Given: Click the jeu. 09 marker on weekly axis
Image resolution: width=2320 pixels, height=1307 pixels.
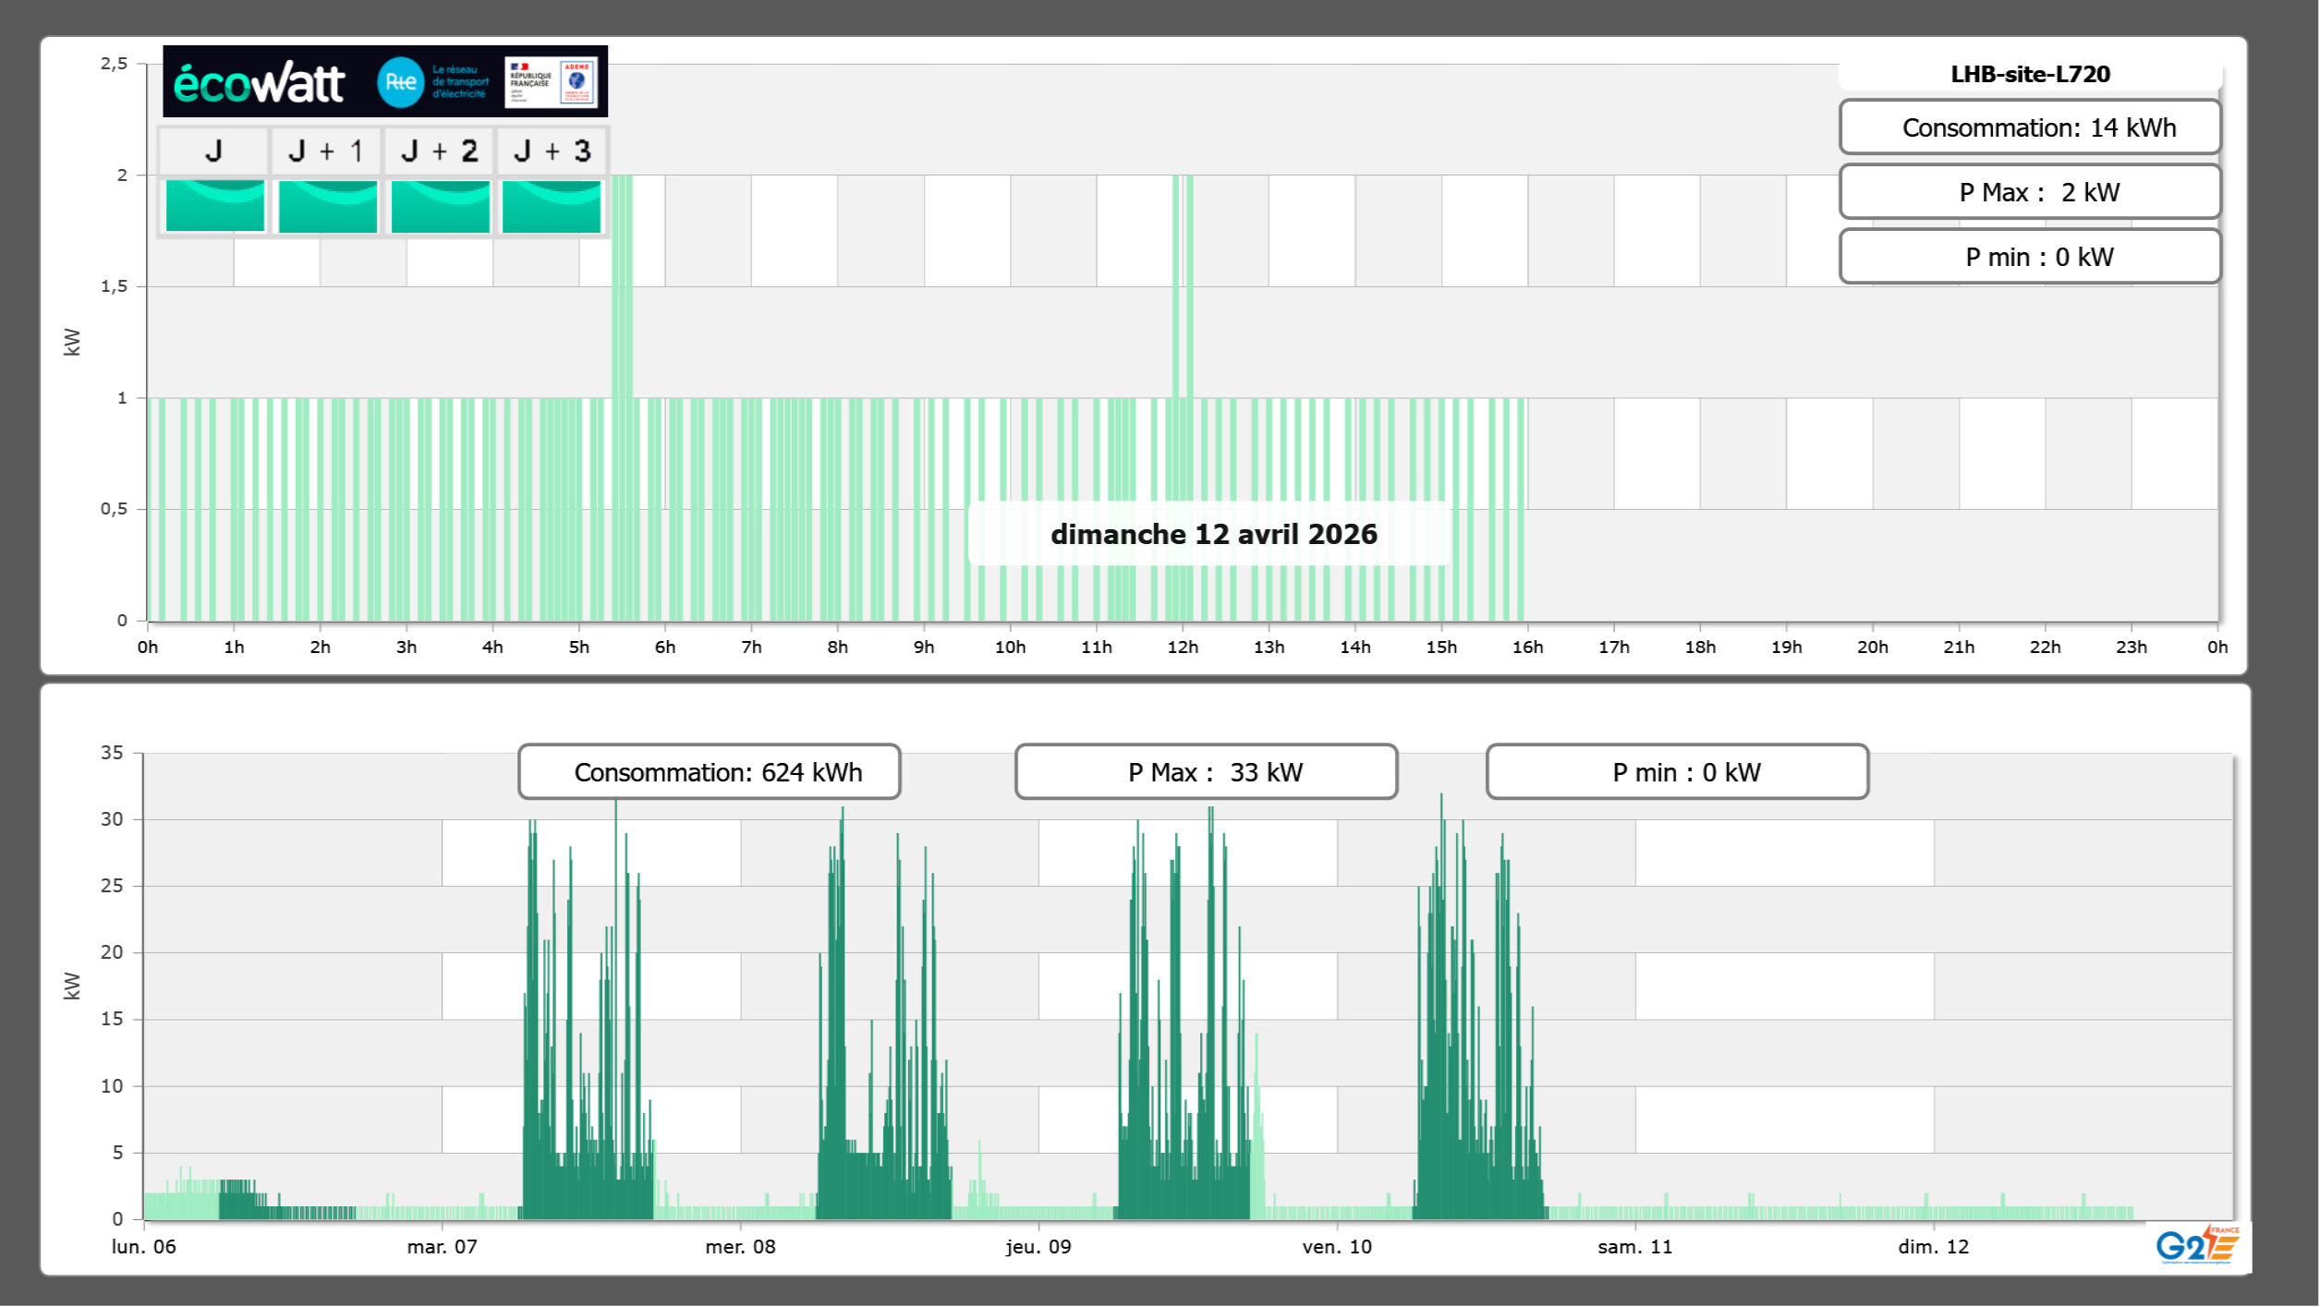Looking at the screenshot, I should point(1039,1246).
